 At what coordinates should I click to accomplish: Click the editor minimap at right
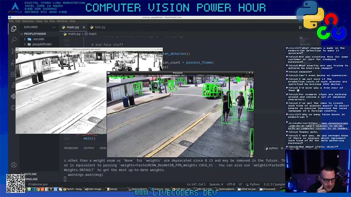[x=305, y=41]
